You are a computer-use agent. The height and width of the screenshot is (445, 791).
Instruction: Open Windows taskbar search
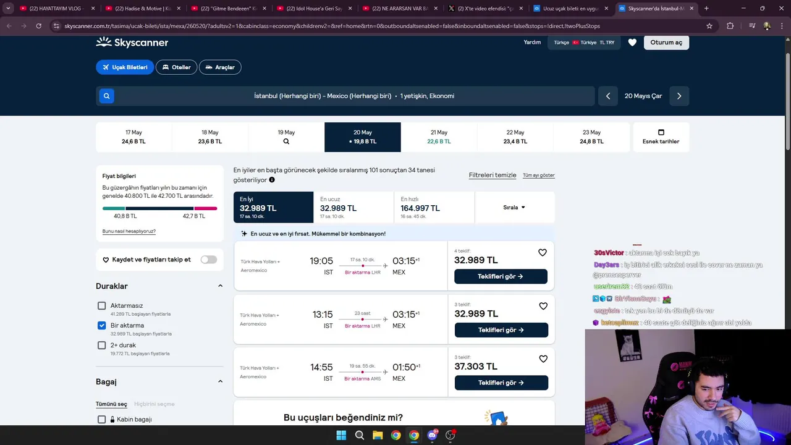(359, 435)
